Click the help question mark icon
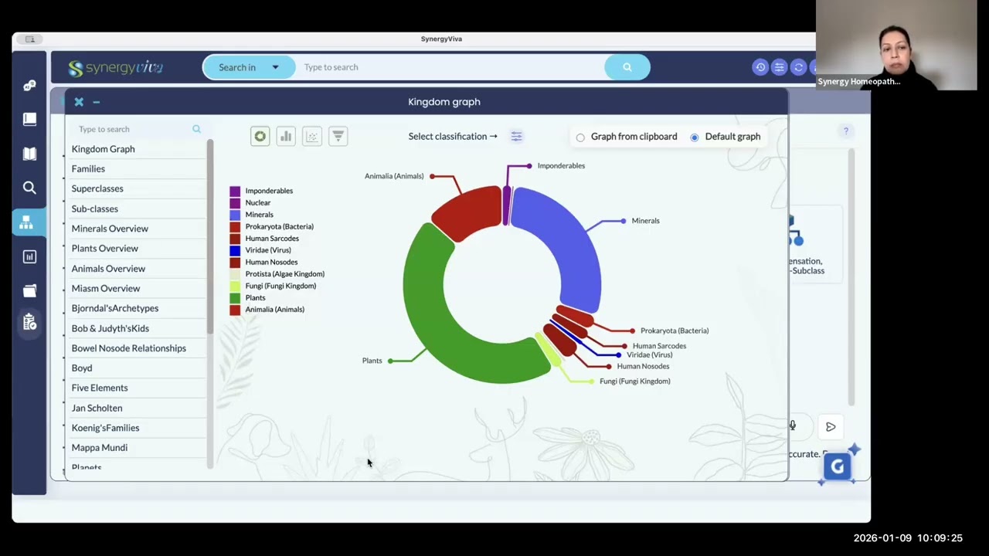Image resolution: width=989 pixels, height=556 pixels. (x=846, y=131)
